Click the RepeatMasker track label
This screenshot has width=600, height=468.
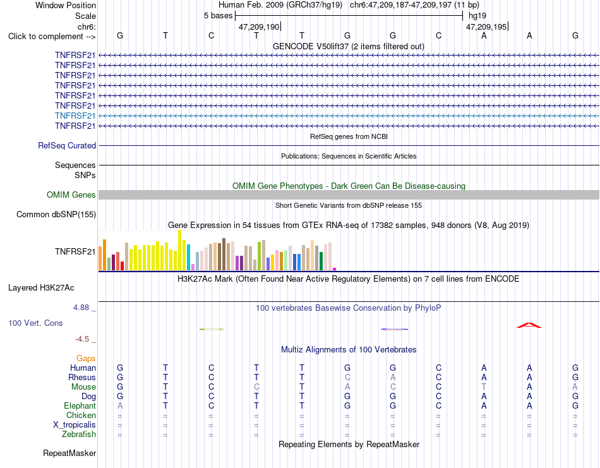pyautogui.click(x=69, y=453)
